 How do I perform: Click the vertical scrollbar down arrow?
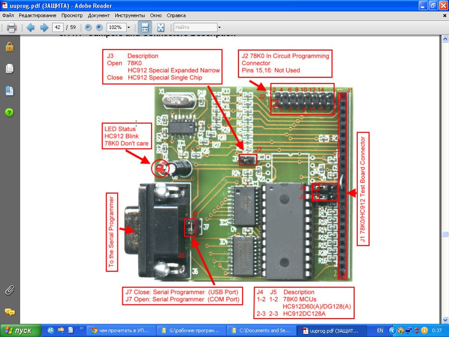(x=445, y=320)
